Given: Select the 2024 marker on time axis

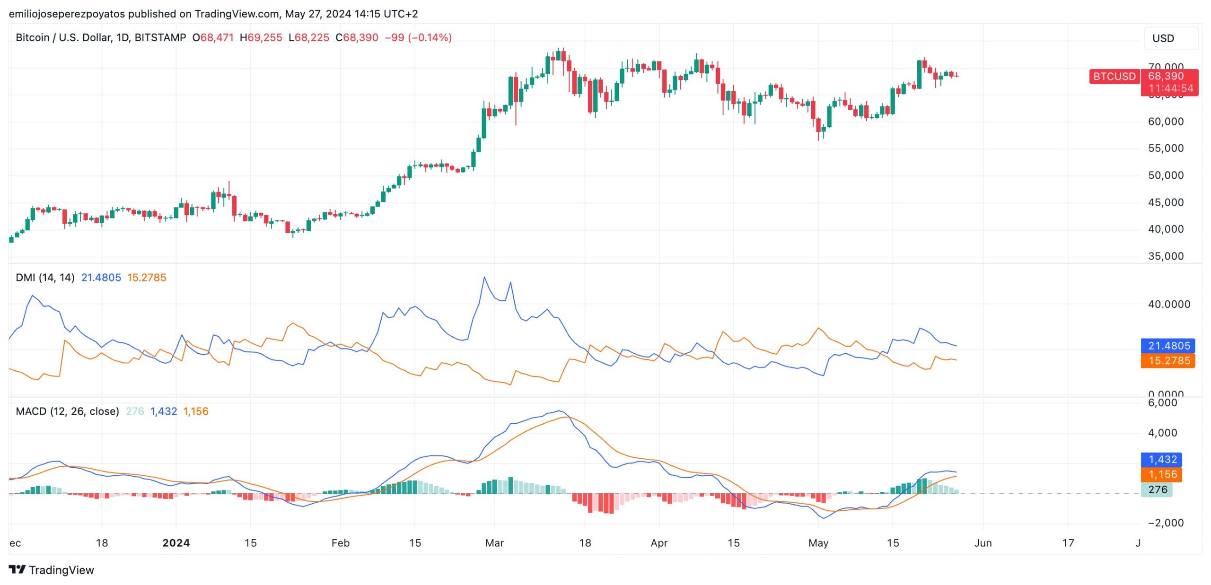Looking at the screenshot, I should (x=176, y=543).
